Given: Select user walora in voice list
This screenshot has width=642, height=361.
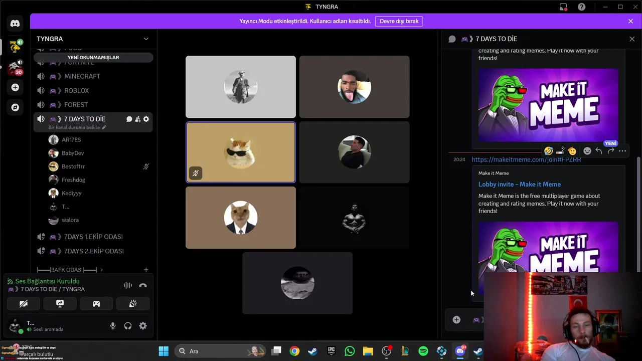Looking at the screenshot, I should (70, 220).
